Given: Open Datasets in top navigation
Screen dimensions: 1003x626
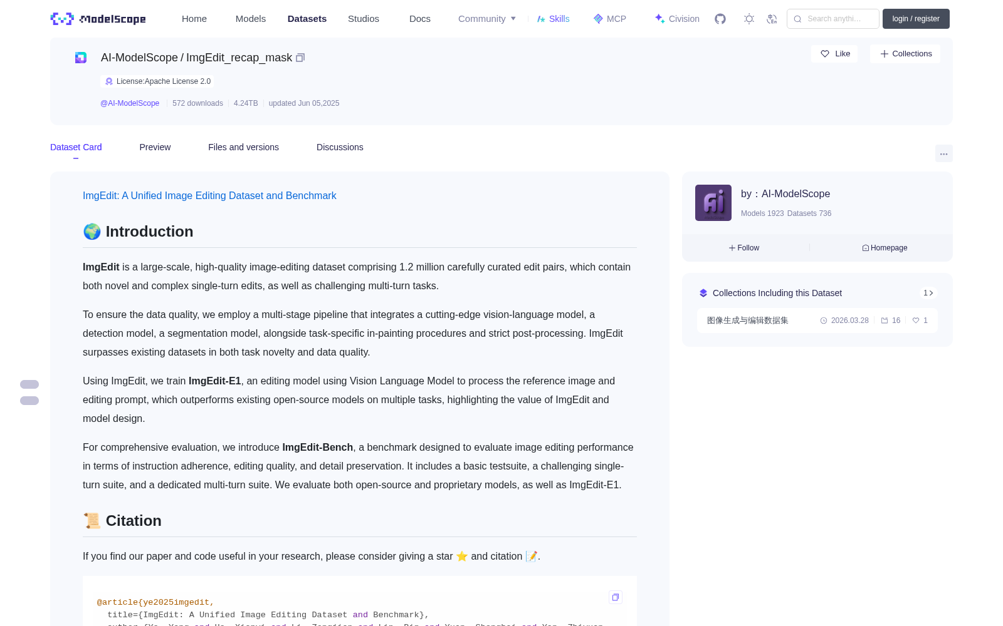Looking at the screenshot, I should click(x=307, y=19).
